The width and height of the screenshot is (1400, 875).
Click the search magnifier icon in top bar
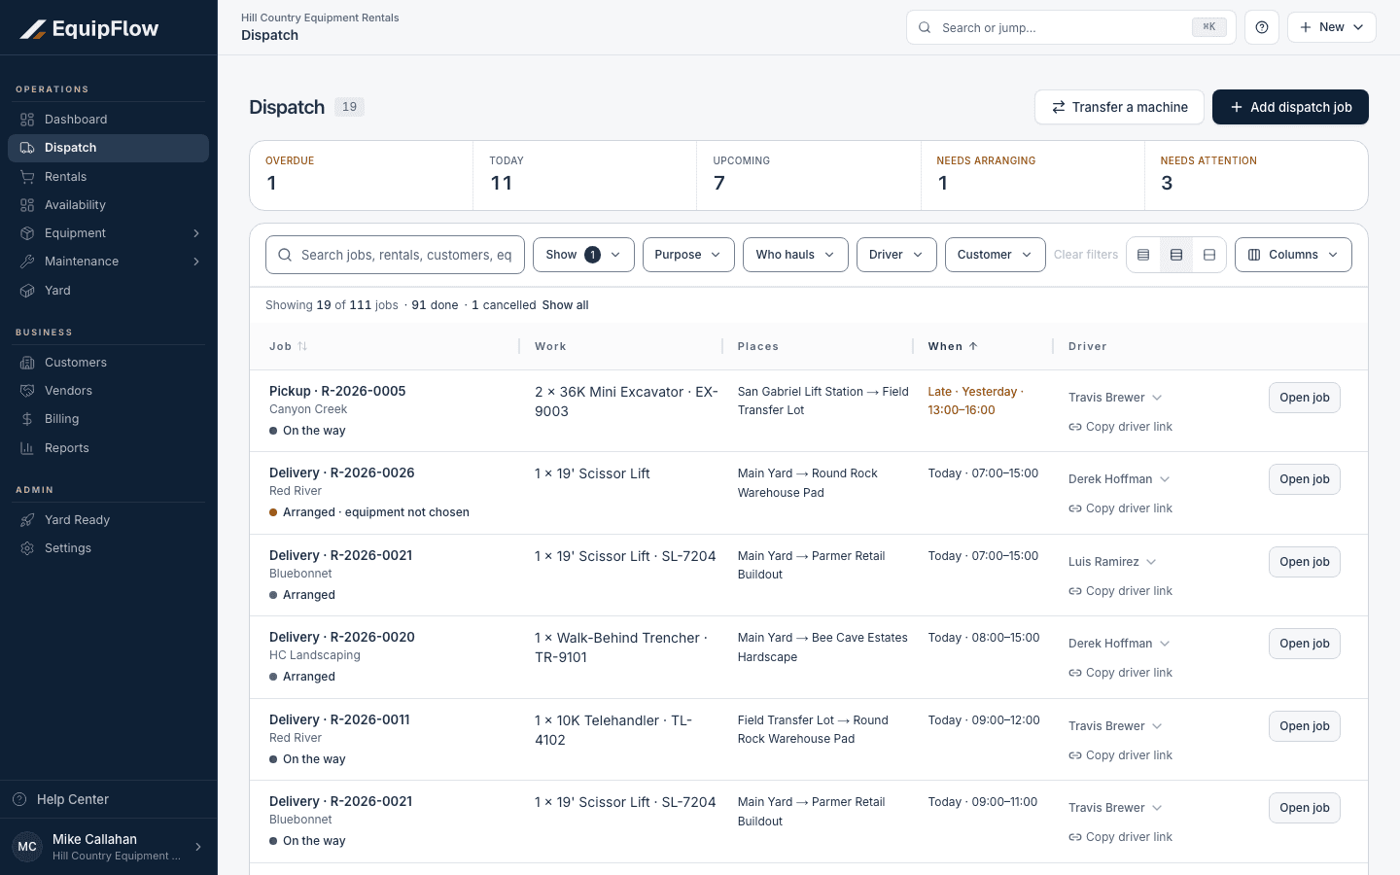(925, 27)
